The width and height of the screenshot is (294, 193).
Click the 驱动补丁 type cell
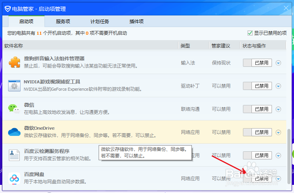click(190, 86)
